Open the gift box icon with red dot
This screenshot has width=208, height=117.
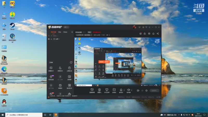click(140, 34)
